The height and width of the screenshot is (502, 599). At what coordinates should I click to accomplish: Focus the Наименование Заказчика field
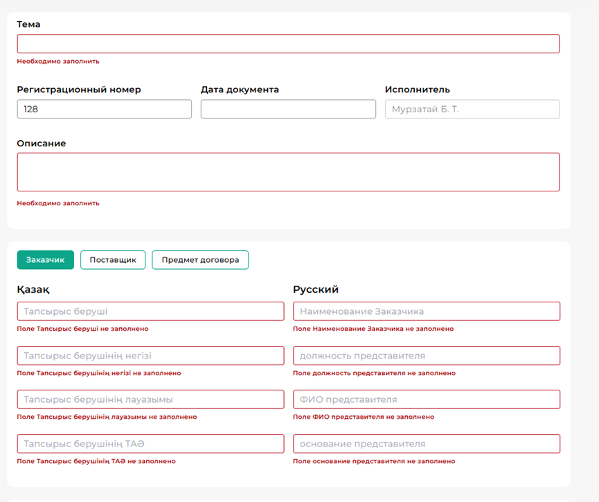(427, 311)
